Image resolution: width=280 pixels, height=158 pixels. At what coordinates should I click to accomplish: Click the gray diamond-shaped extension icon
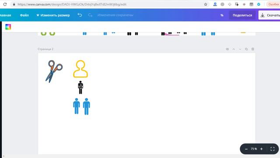click(x=230, y=4)
